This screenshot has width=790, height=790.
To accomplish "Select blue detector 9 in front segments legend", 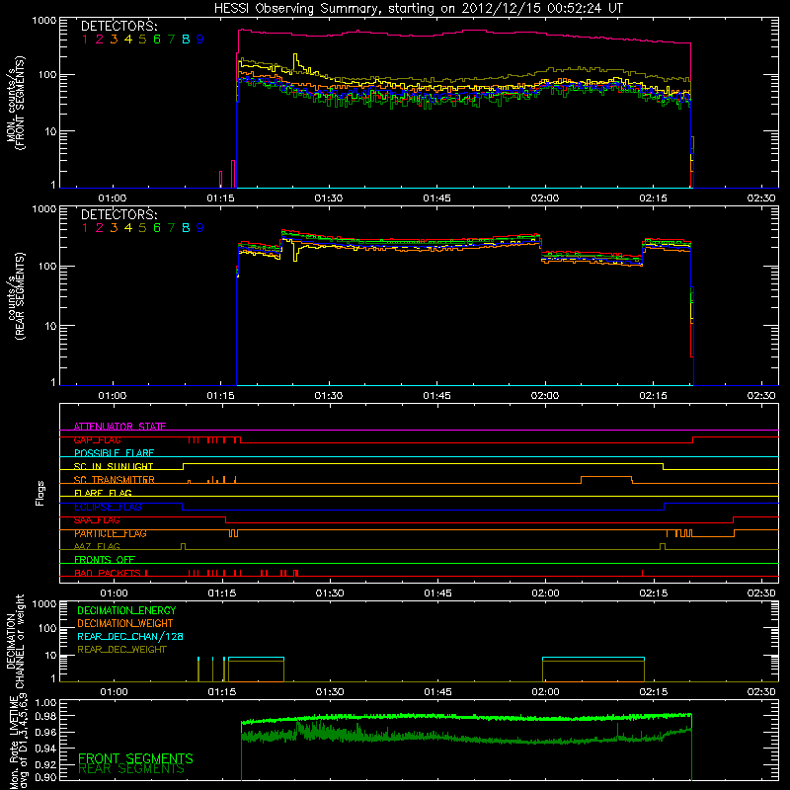I will 200,39.
